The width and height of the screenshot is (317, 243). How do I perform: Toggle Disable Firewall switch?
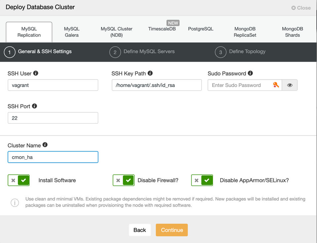pyautogui.click(x=123, y=180)
